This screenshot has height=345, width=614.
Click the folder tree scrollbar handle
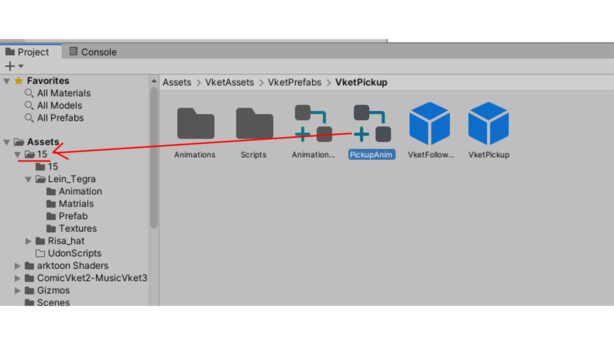pos(154,158)
